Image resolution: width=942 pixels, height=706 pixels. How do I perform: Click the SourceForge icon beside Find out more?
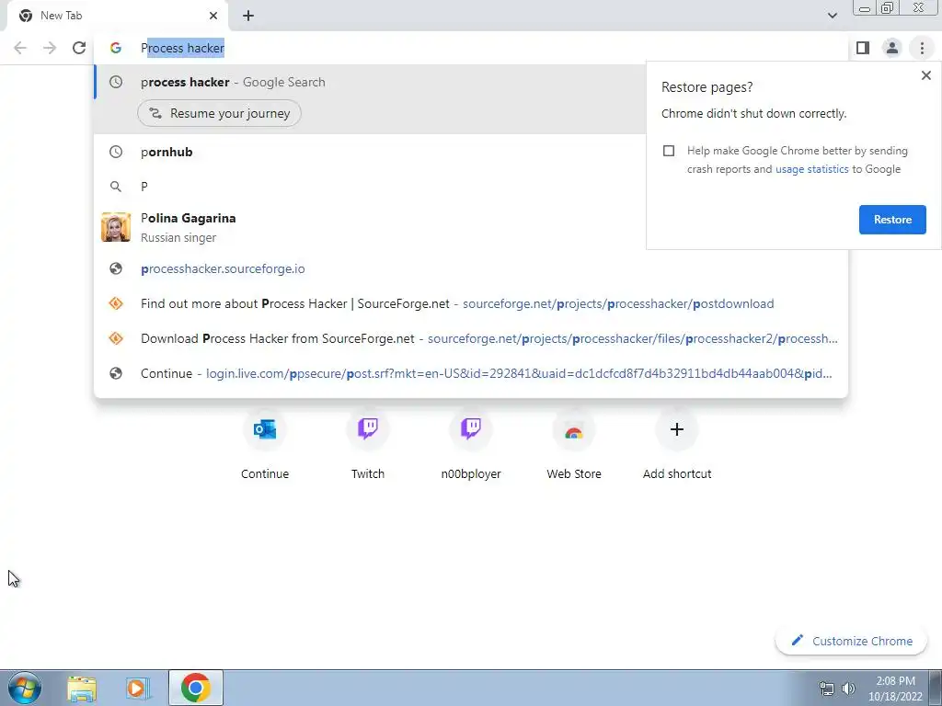[x=116, y=303]
